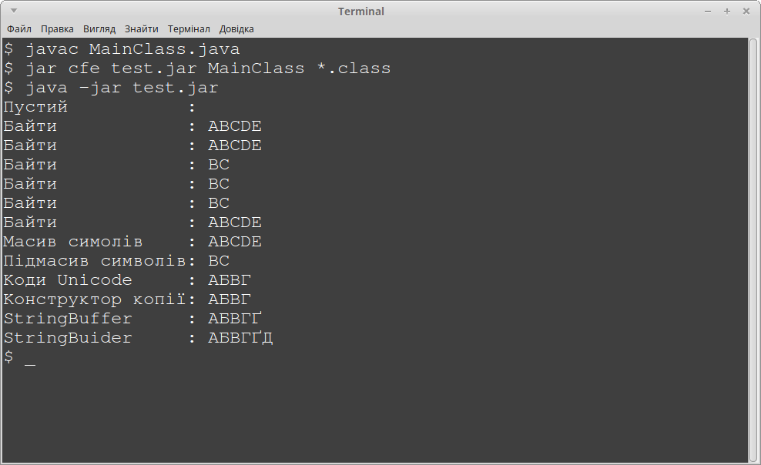Minimize the Terminal window

tap(709, 12)
